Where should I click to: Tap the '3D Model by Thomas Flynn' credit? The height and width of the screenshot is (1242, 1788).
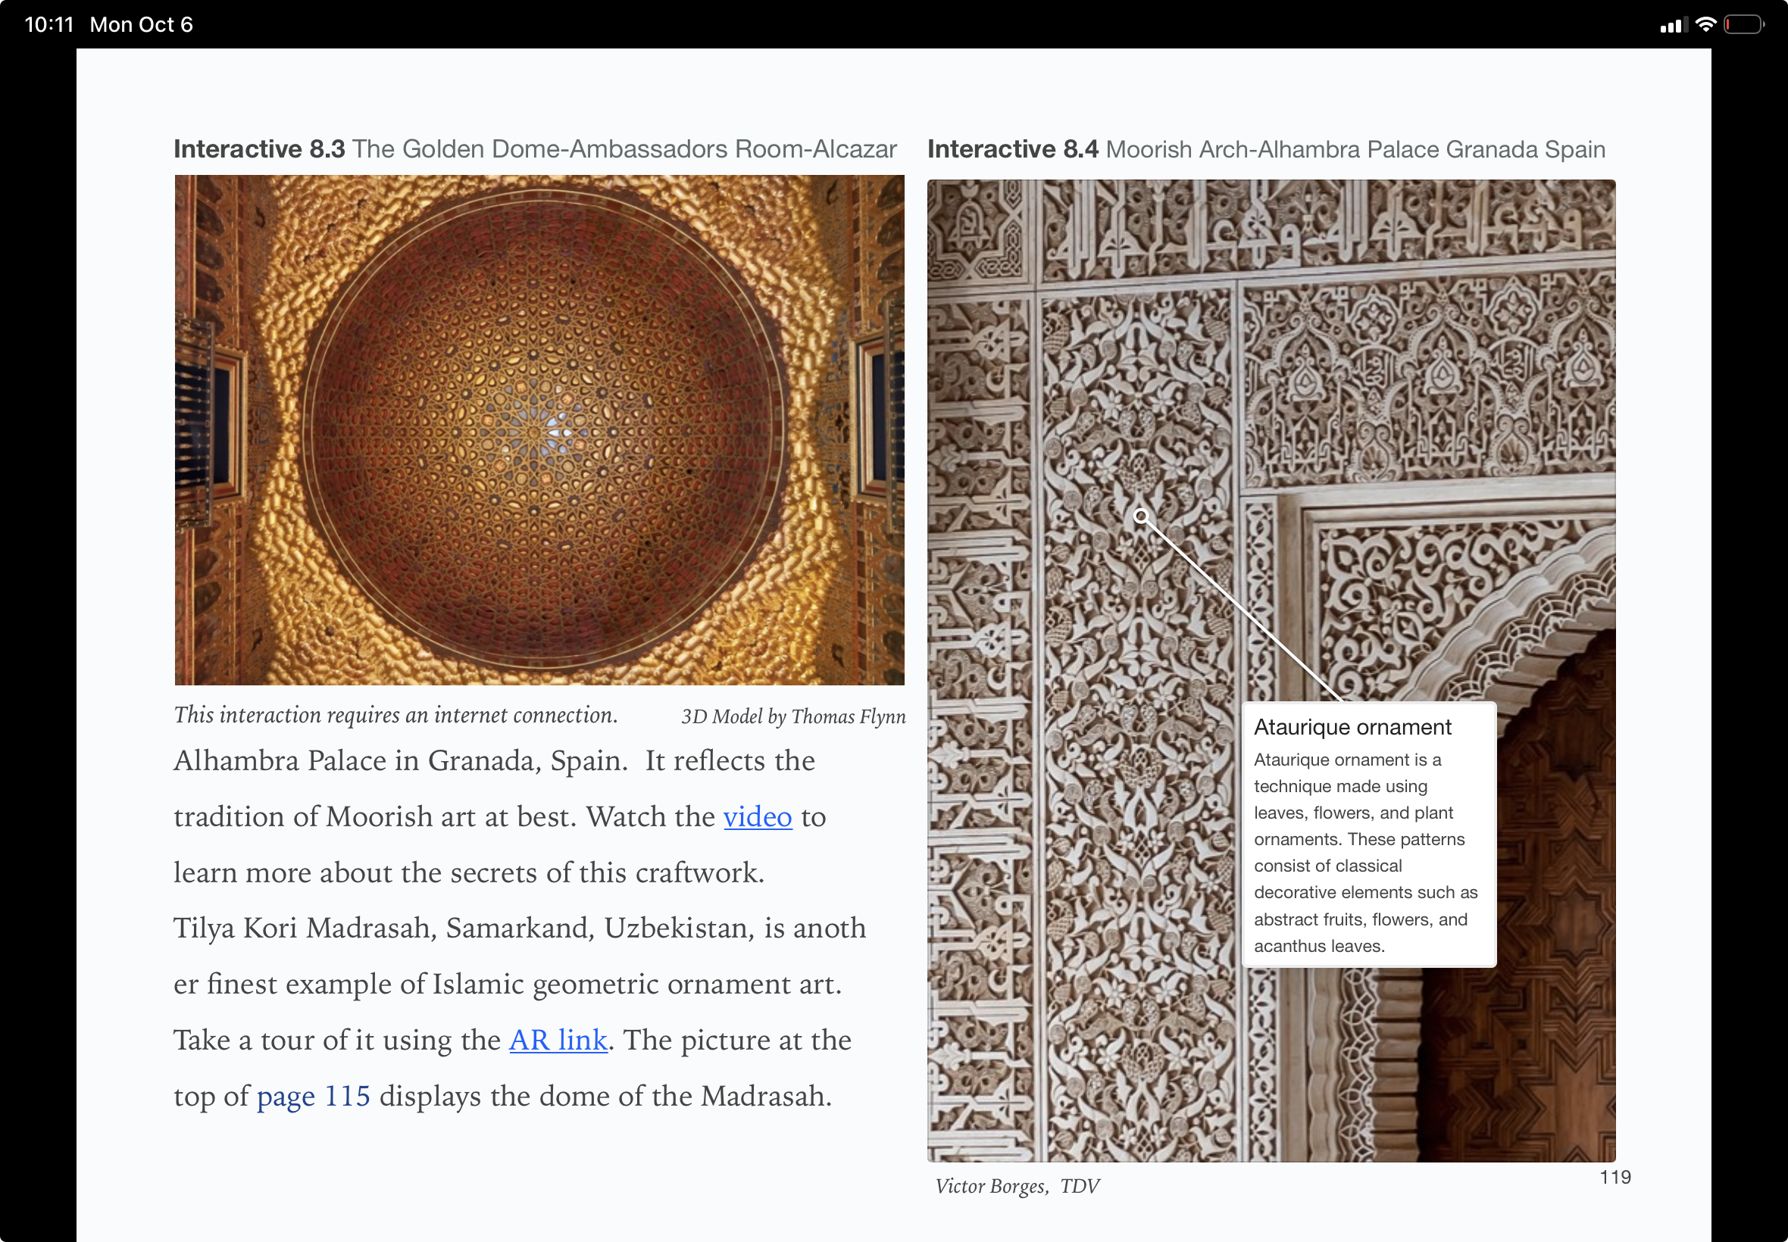(793, 716)
